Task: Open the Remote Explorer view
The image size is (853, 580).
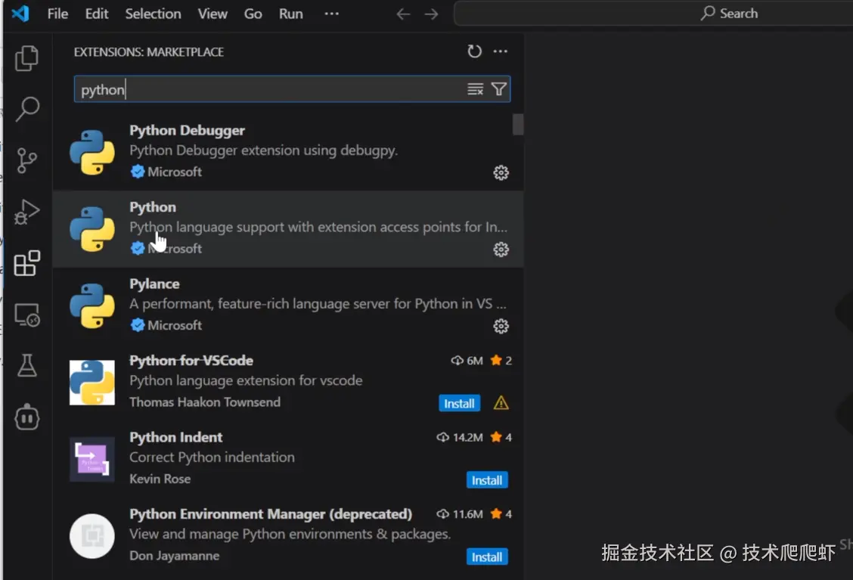Action: [x=26, y=315]
